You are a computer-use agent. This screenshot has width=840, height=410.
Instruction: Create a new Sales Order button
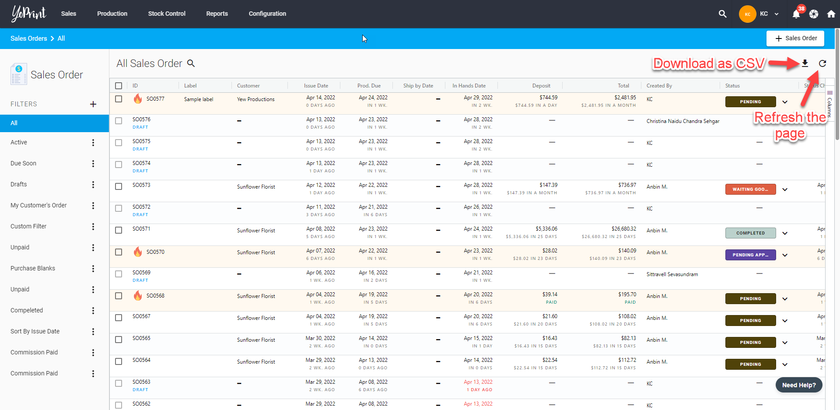(795, 39)
